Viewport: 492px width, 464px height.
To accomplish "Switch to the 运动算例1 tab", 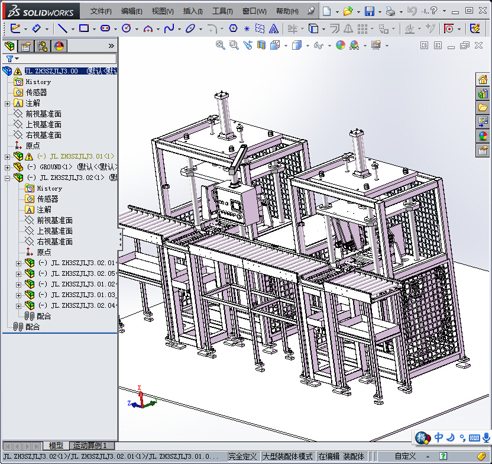I will 90,446.
